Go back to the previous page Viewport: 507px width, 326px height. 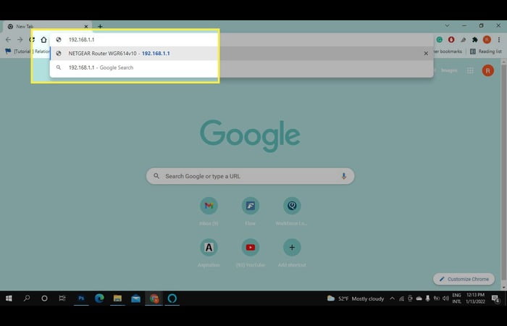pyautogui.click(x=8, y=39)
